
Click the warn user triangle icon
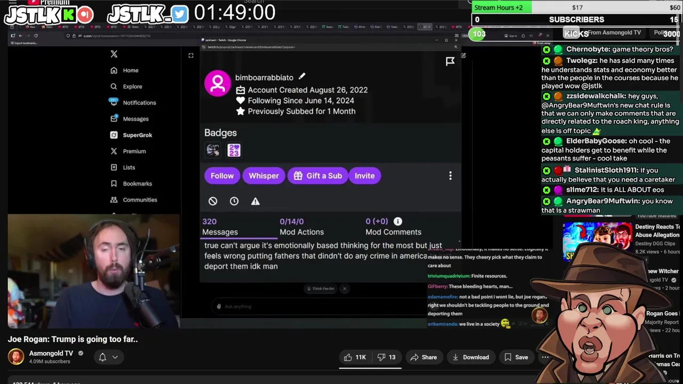pyautogui.click(x=256, y=201)
